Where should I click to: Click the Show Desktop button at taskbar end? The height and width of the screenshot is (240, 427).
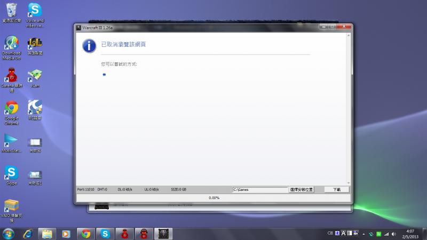pos(424,234)
